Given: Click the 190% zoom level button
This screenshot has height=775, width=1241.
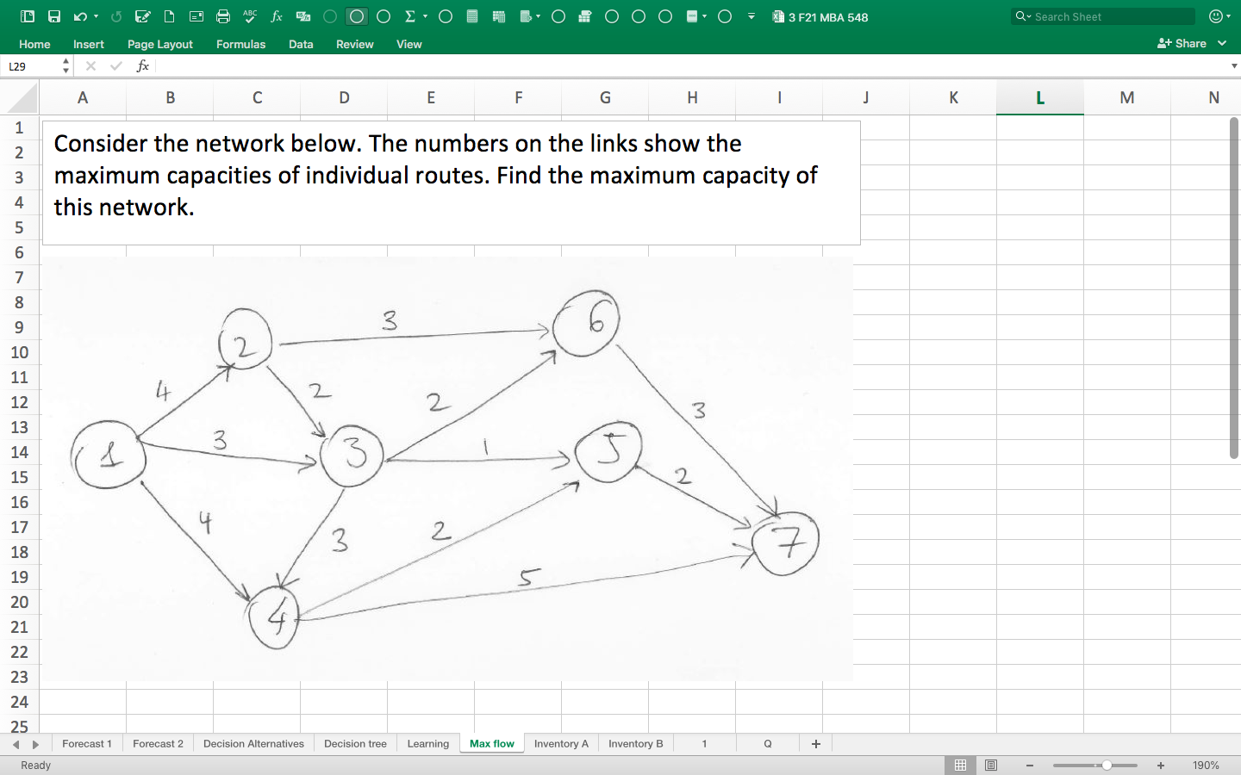Looking at the screenshot, I should click(1206, 766).
